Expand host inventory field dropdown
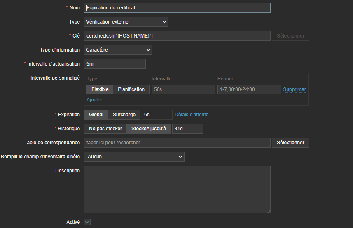 134,157
